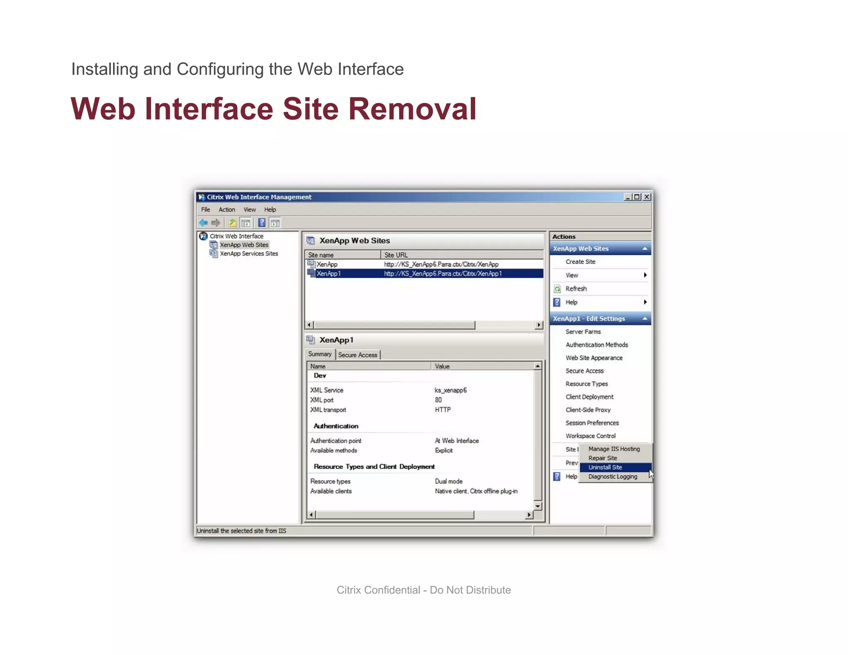Click the XenApp site row icon
This screenshot has width=848, height=655.
pyautogui.click(x=311, y=264)
